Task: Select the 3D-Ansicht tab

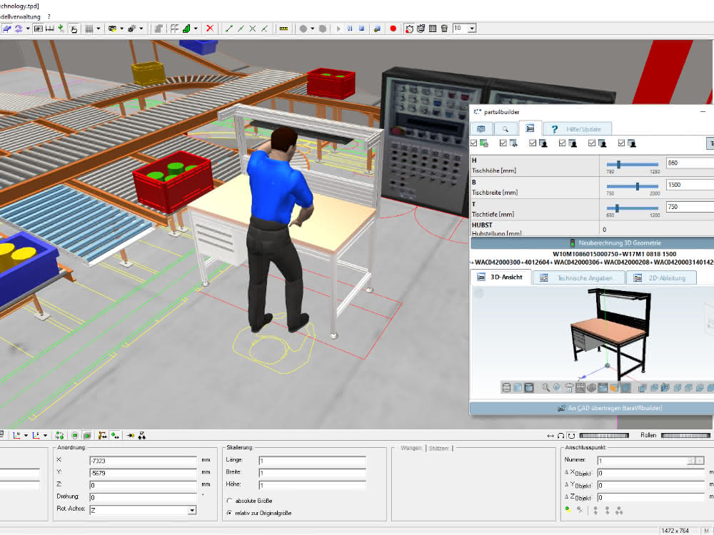Action: point(501,277)
